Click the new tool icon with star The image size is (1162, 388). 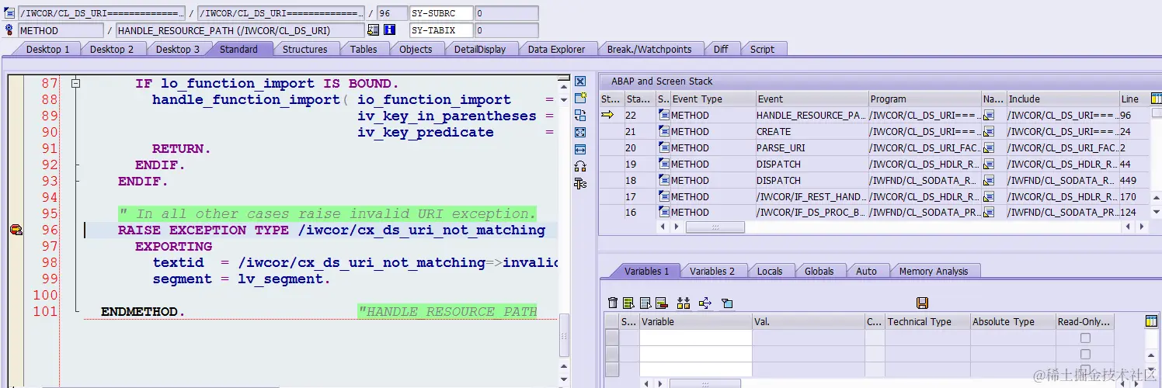click(580, 99)
